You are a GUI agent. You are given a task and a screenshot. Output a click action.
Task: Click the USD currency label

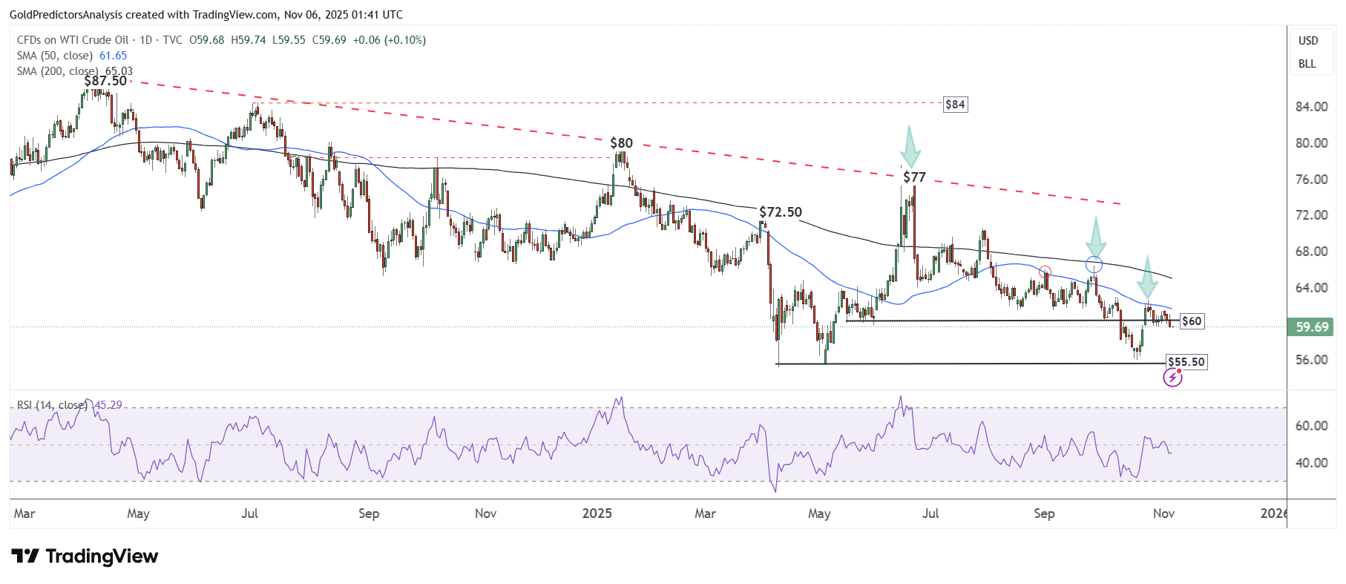1308,41
